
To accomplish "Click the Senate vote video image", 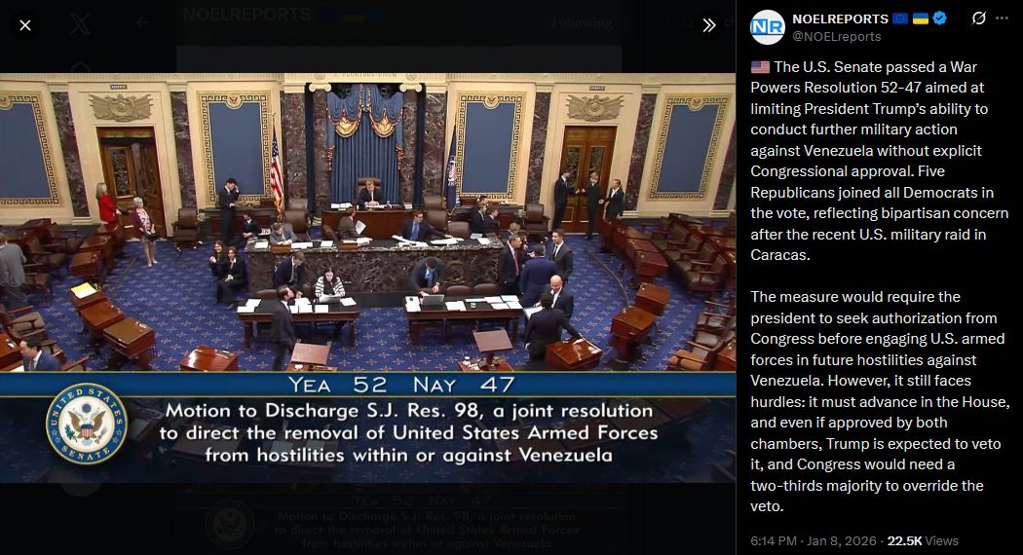I will pos(368,277).
